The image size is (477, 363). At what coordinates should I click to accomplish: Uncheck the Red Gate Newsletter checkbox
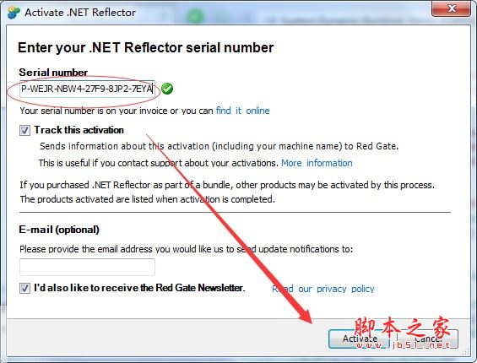click(24, 288)
